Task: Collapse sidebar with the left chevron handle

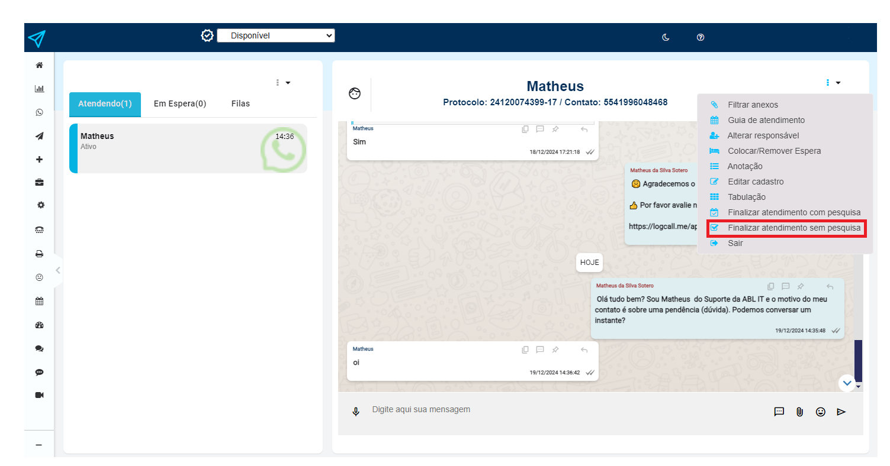Action: point(57,270)
